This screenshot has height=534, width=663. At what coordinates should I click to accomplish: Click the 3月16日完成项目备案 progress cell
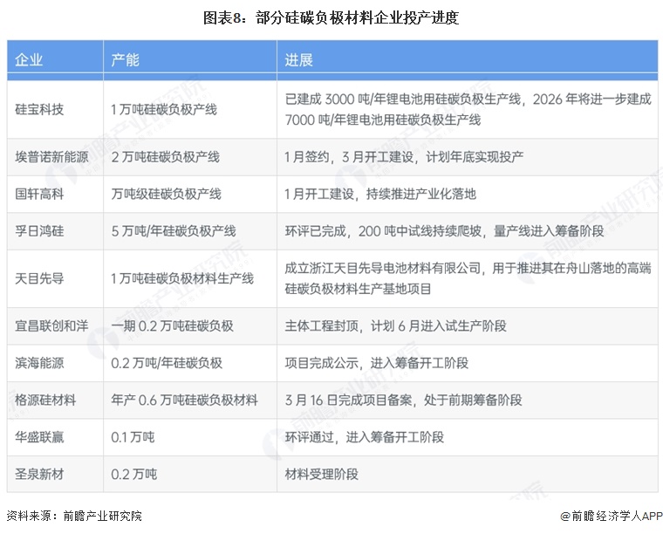point(468,400)
